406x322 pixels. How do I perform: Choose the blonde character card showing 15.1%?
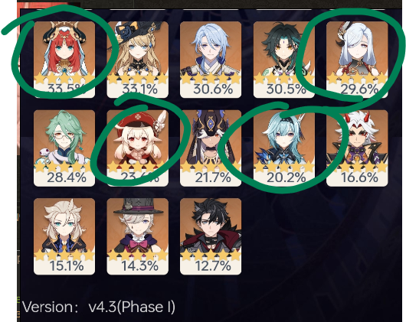click(64, 236)
